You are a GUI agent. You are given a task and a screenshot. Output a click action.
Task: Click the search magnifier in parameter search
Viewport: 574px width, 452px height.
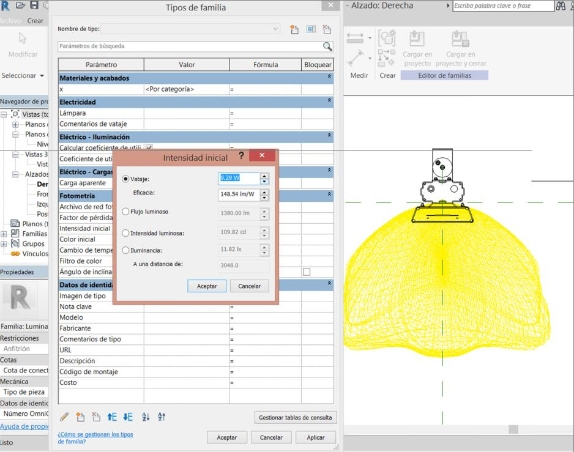(x=327, y=46)
